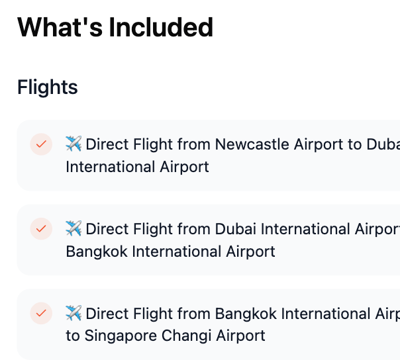Click the "What's Included" heading
The image size is (400, 364).
tap(115, 27)
